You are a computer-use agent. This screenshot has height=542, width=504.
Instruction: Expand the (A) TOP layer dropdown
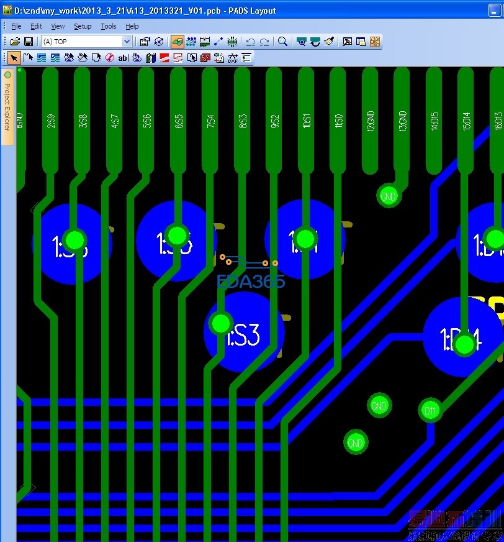tap(127, 42)
